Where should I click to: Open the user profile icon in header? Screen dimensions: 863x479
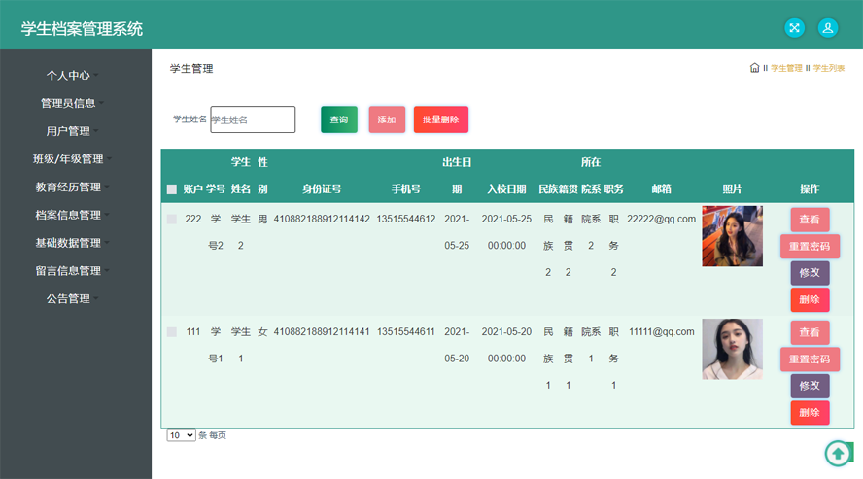pyautogui.click(x=827, y=28)
